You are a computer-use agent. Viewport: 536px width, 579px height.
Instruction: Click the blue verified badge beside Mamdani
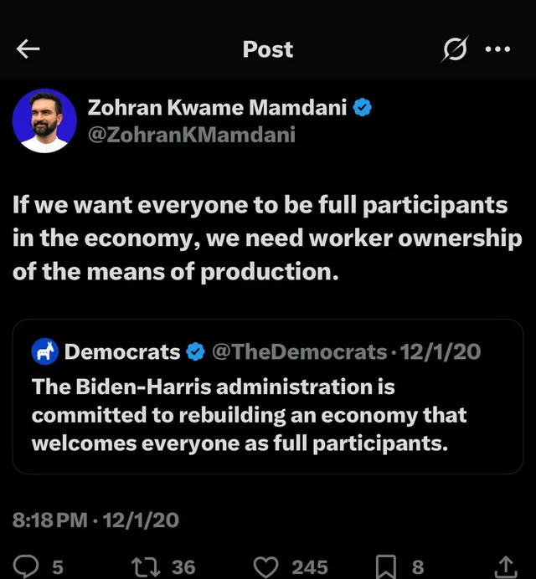tap(363, 107)
